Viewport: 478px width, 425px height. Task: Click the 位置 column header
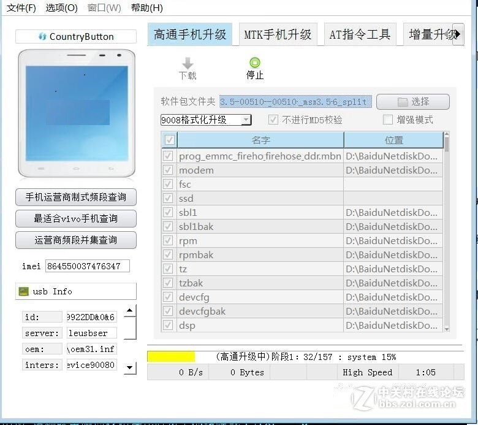coord(393,140)
